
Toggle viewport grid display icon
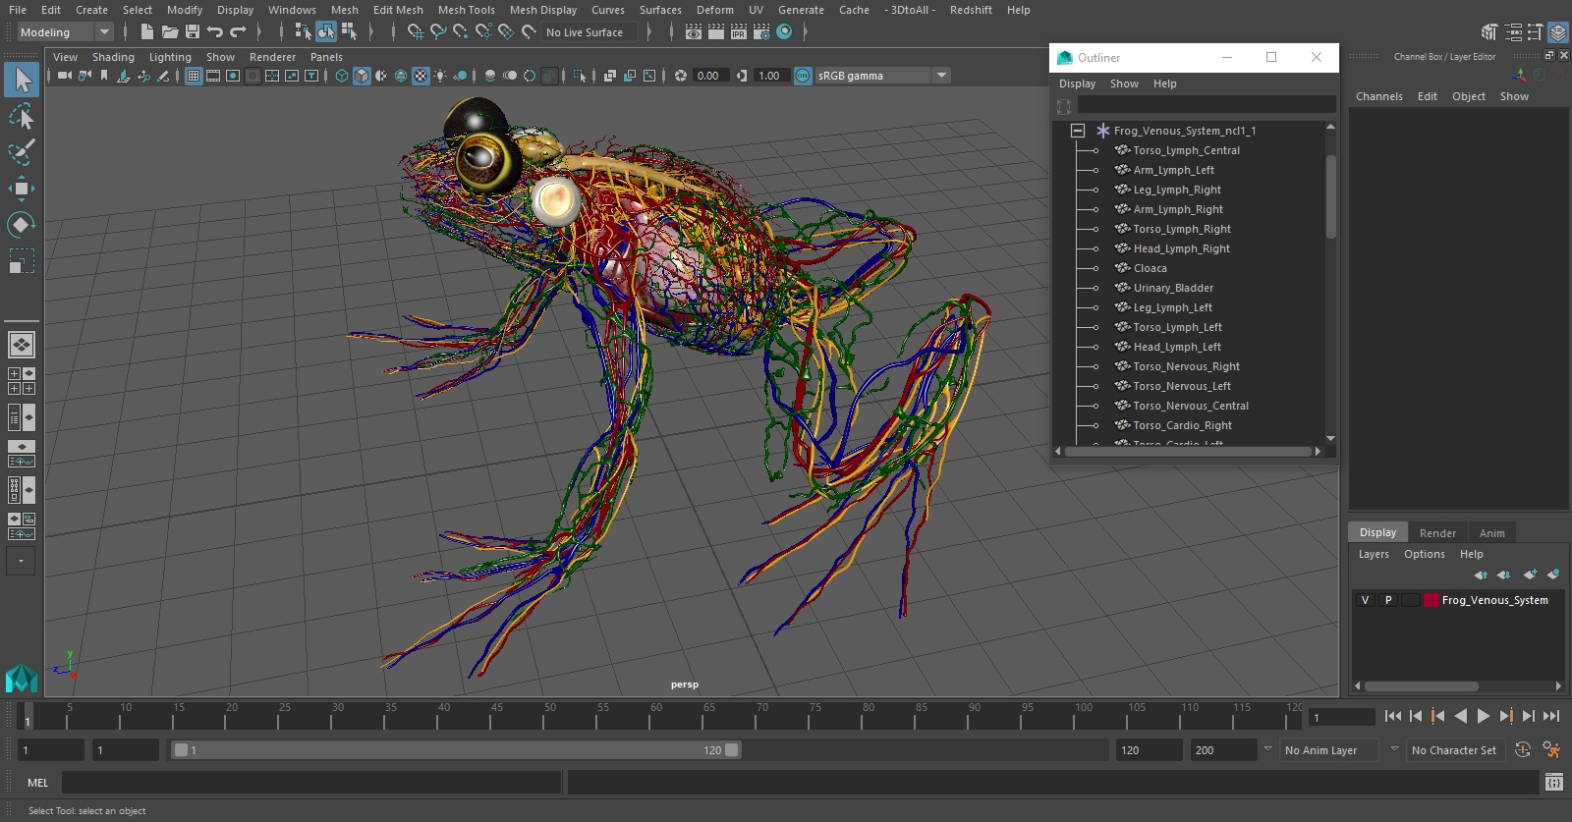194,76
